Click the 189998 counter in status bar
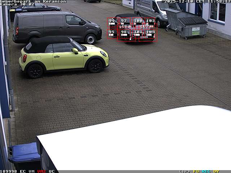Screen dimensions: 231x173 (x=8, y=171)
